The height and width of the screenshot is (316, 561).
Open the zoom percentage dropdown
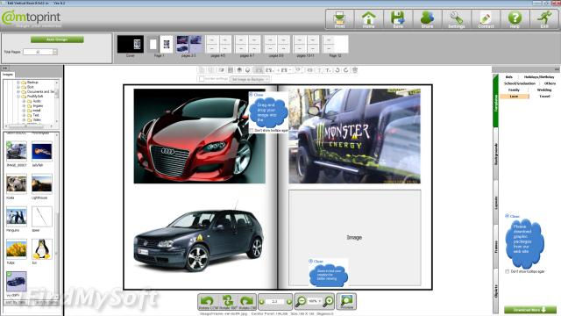point(315,301)
